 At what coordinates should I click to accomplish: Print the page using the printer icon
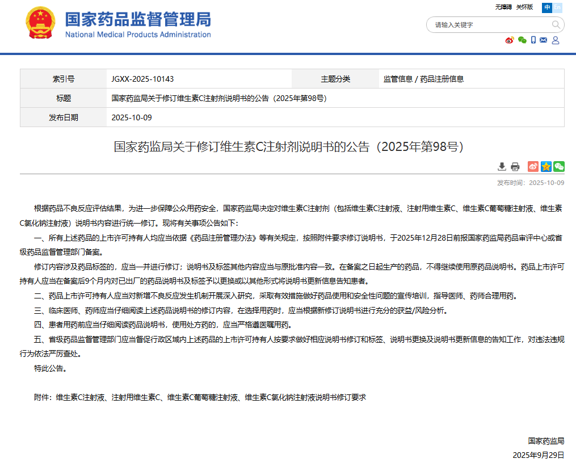515,166
